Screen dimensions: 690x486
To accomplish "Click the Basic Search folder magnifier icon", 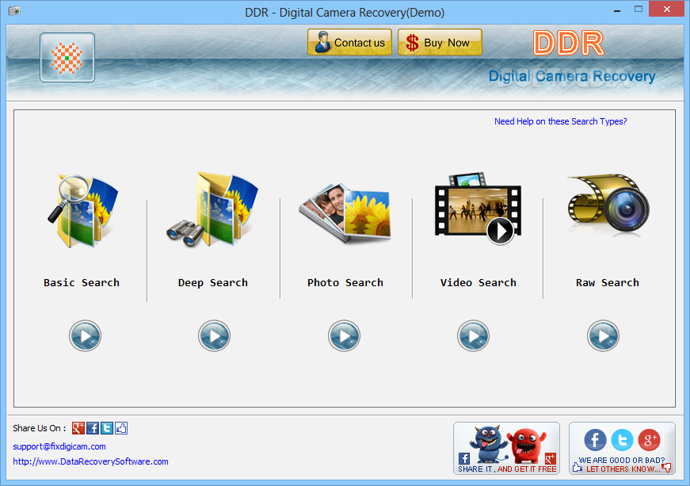I will pyautogui.click(x=82, y=210).
